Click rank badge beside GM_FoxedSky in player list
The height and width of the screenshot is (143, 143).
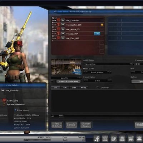pyautogui.click(x=63, y=20)
